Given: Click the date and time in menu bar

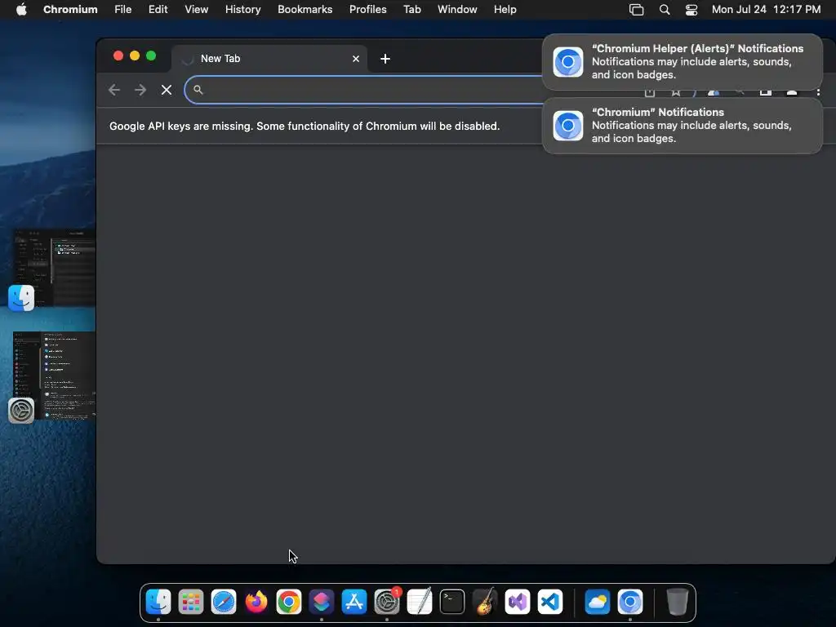Looking at the screenshot, I should (766, 9).
